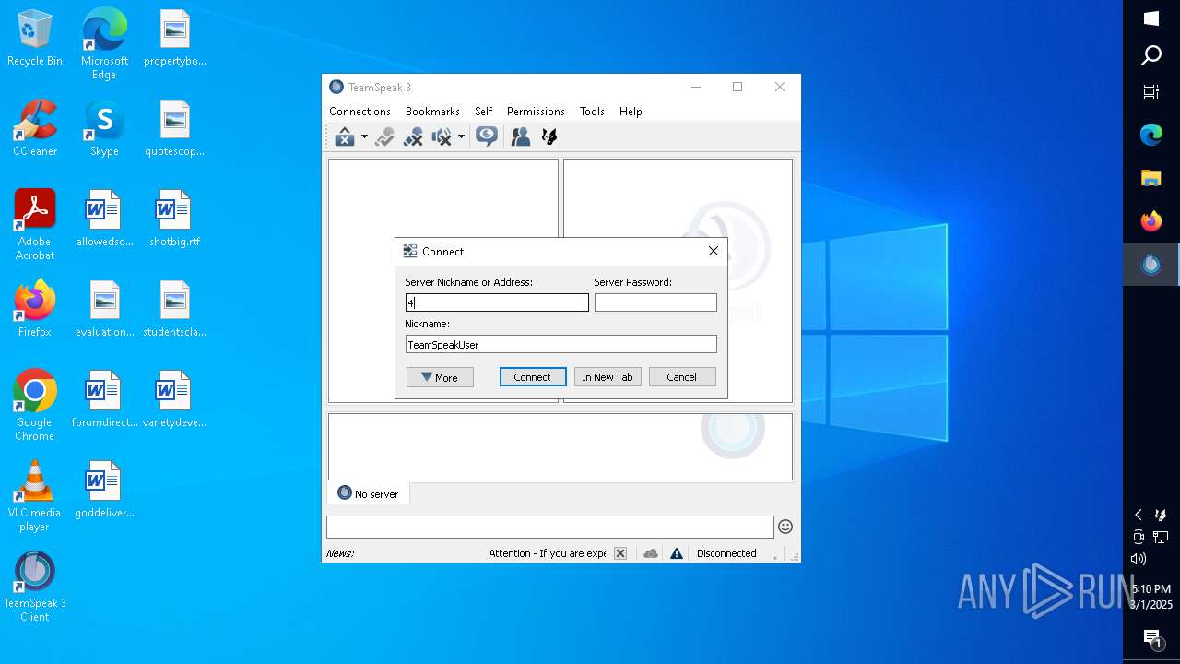
Task: Select the quotescop... image file on desktop
Action: (x=174, y=128)
